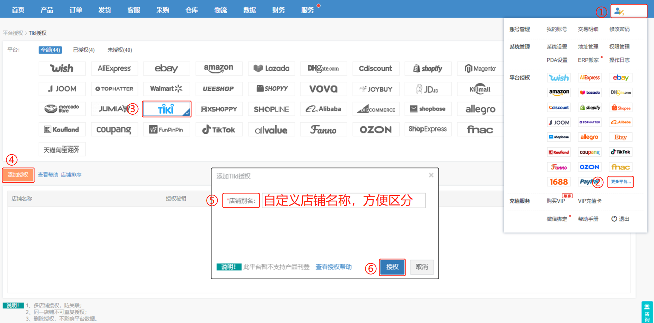Screen dimensions: 654x323
Task: Pick the SHOPLINE platform tile
Action: point(271,109)
